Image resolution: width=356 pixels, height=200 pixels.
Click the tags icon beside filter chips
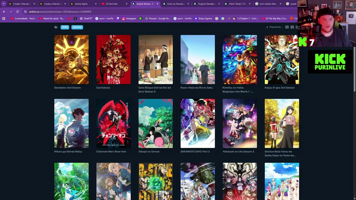coord(56,27)
